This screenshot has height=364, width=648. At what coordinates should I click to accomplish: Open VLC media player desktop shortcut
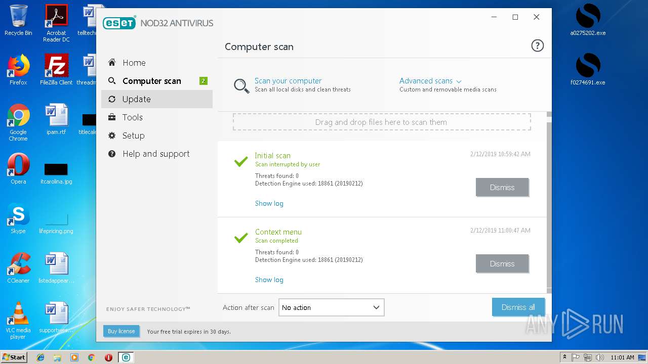pyautogui.click(x=18, y=321)
